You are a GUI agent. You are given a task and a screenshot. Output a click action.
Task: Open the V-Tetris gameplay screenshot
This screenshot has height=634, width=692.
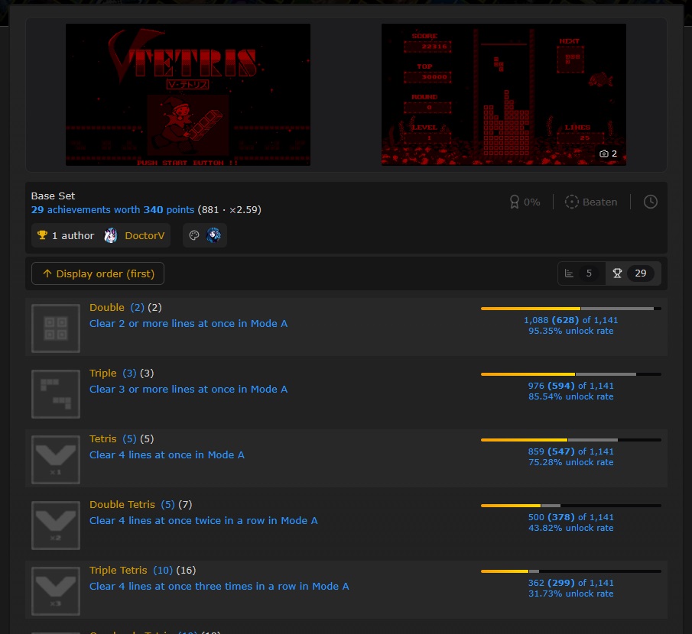click(504, 95)
